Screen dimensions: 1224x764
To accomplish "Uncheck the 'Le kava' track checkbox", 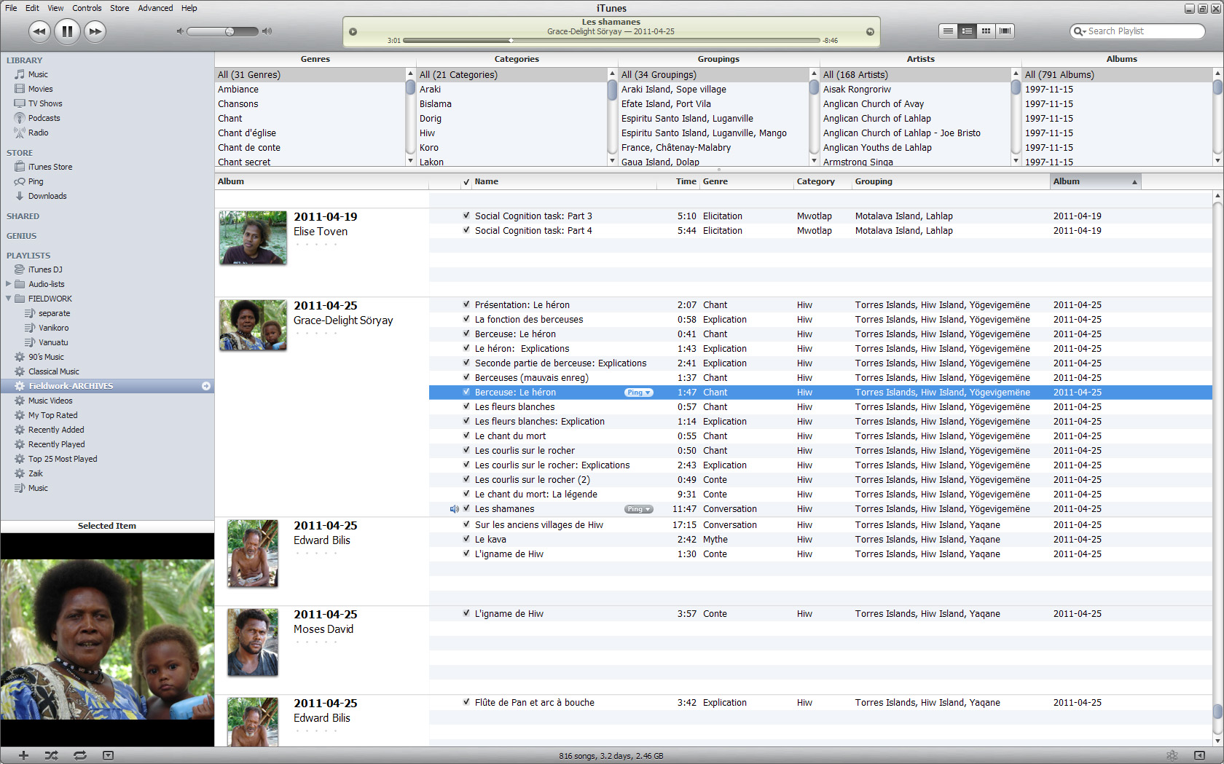I will [466, 539].
